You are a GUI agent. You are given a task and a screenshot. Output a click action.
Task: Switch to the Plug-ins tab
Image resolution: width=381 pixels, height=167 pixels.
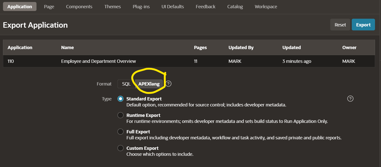pos(141,6)
